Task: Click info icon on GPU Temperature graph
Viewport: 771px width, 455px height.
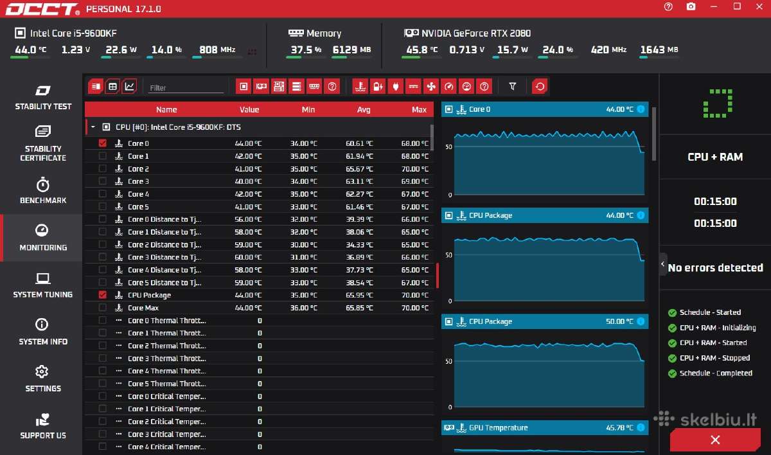Action: pos(641,427)
